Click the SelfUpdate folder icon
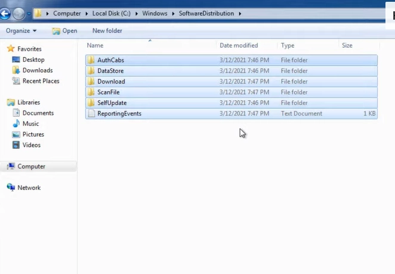The image size is (395, 274). pyautogui.click(x=91, y=103)
